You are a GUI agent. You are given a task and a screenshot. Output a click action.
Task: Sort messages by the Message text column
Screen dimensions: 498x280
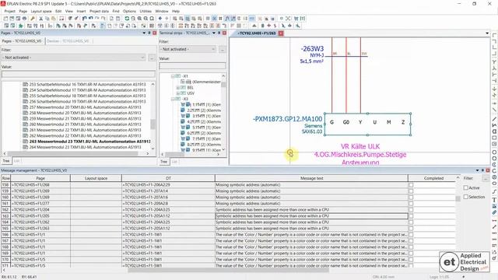pos(311,178)
